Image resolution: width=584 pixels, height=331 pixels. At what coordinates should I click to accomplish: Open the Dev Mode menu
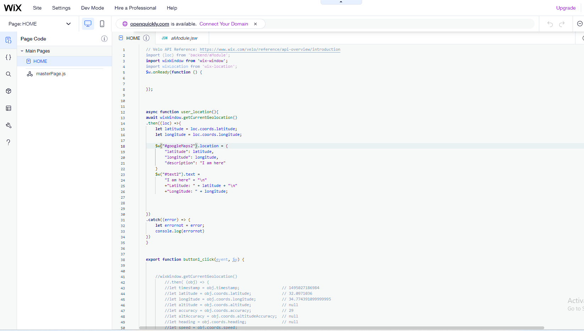pyautogui.click(x=92, y=8)
